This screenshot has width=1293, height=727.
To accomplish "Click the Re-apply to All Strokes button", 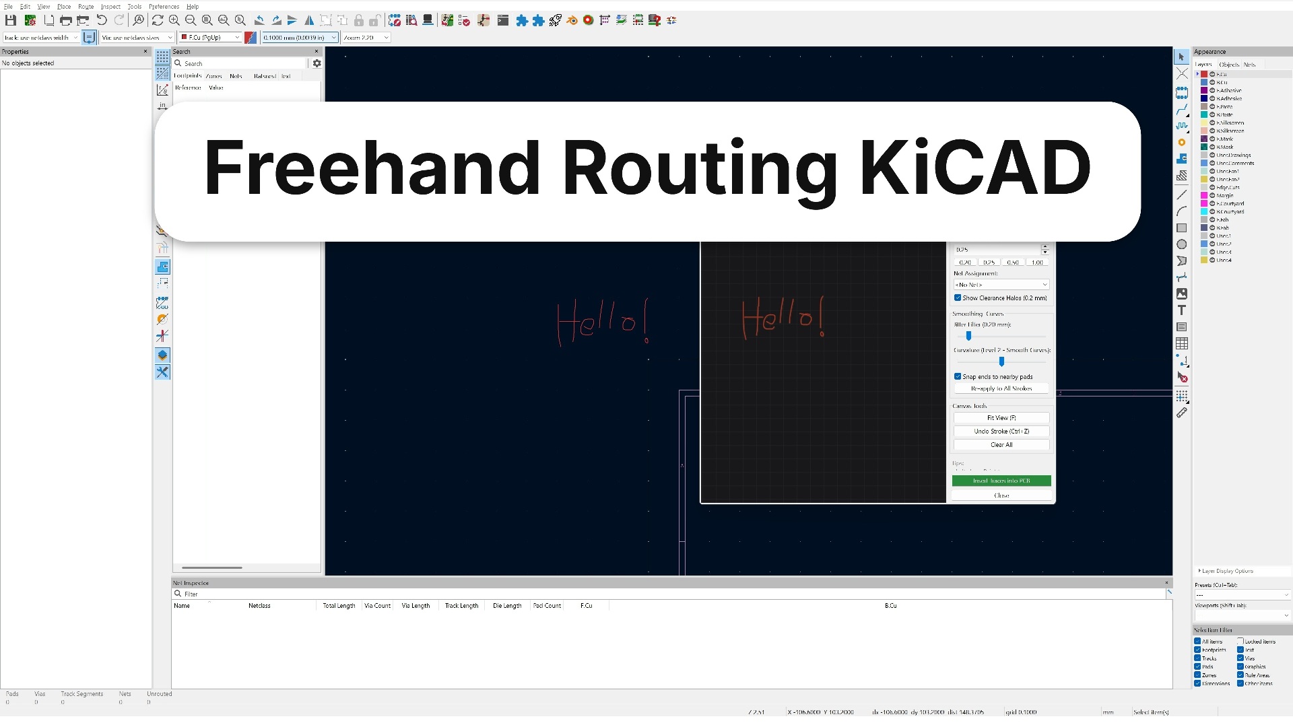I will (1001, 388).
